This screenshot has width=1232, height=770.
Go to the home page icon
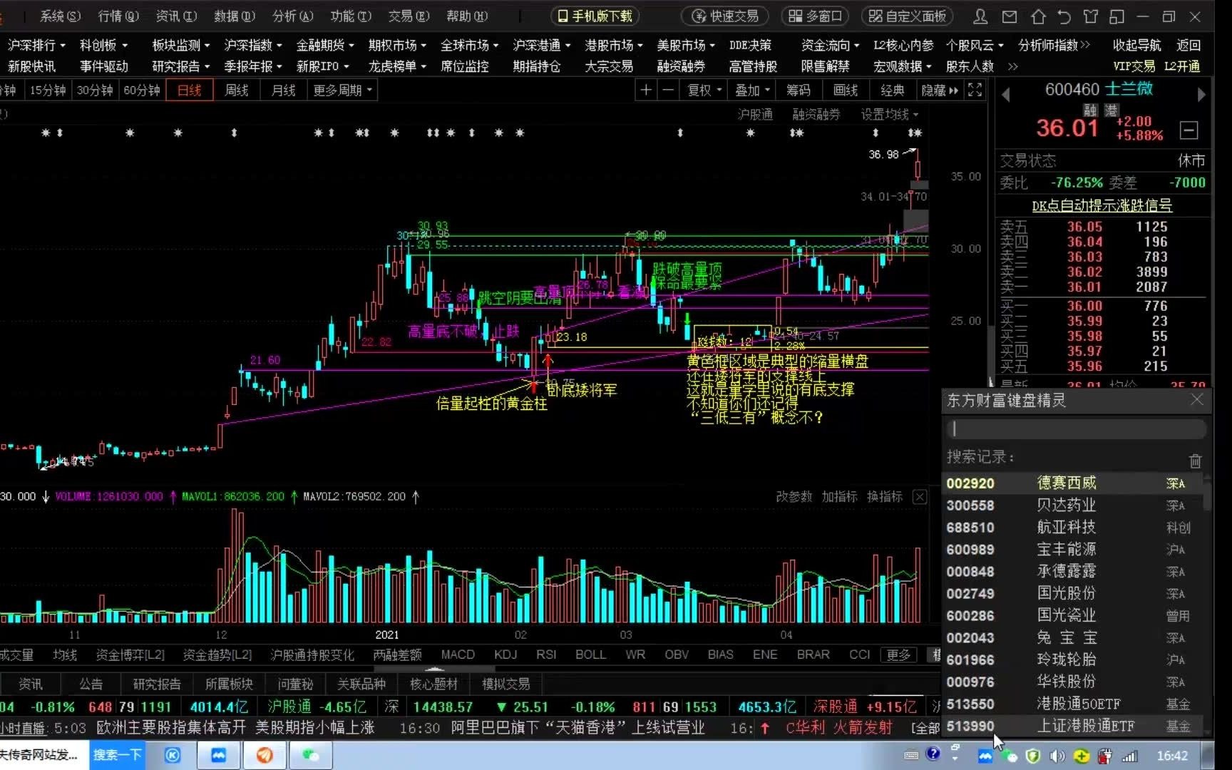coord(1037,16)
